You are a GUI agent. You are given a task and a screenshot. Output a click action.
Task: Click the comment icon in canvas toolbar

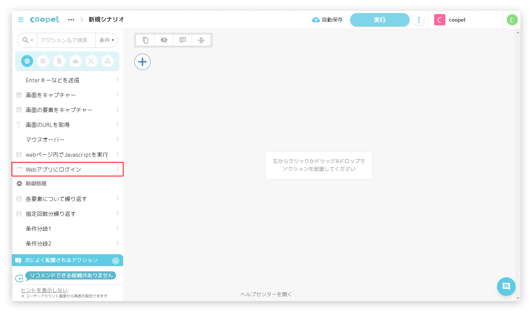pos(183,40)
